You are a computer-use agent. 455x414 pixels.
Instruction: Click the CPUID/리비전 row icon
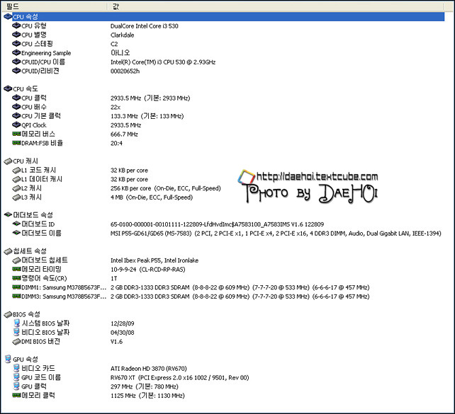coord(16,71)
